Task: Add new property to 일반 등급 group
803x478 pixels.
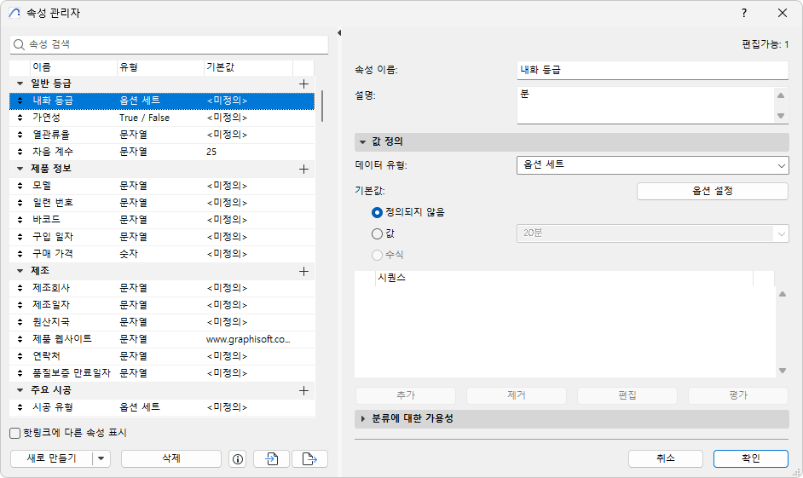Action: tap(303, 84)
